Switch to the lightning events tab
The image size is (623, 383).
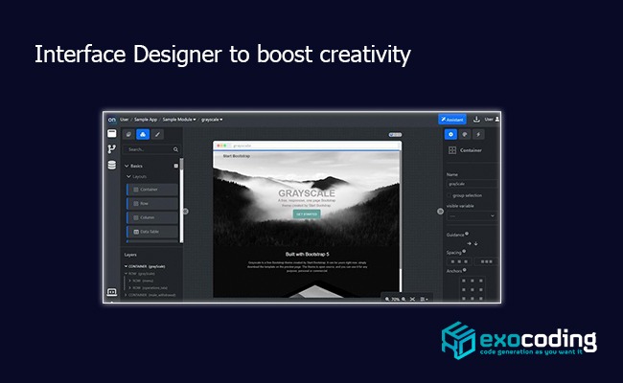tap(478, 135)
